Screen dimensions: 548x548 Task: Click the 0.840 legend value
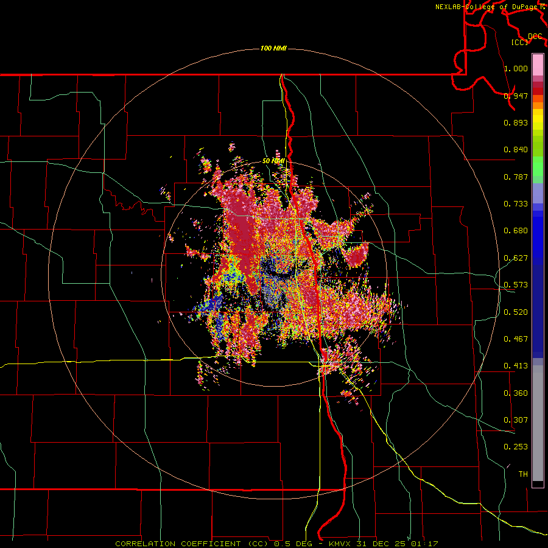516,150
